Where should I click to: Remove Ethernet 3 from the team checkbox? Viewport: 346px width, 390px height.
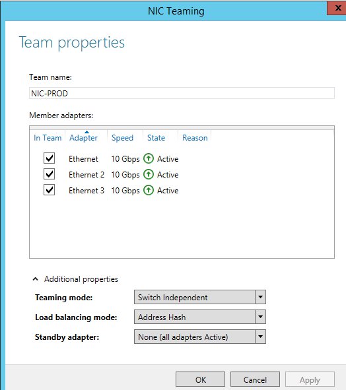click(x=50, y=190)
